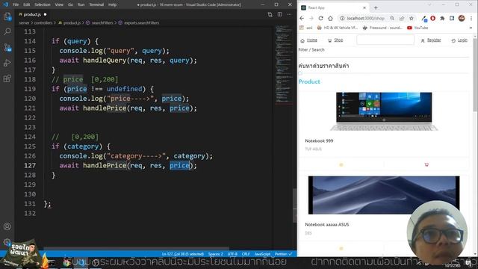Toggle the Chrome side panel

pyautogui.click(x=452, y=18)
